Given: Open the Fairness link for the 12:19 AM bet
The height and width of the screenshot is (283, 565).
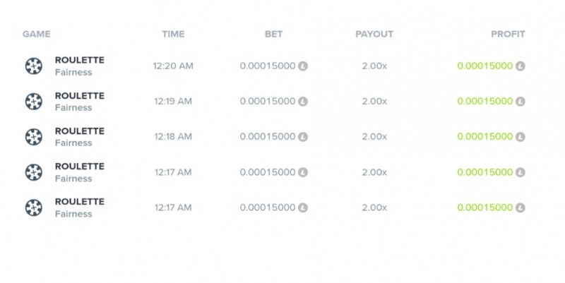Looking at the screenshot, I should pyautogui.click(x=73, y=108).
